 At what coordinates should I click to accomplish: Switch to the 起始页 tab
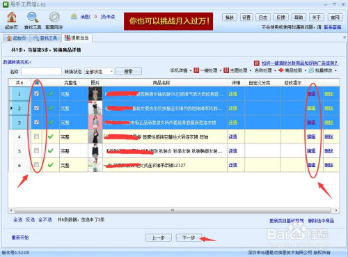(16, 38)
